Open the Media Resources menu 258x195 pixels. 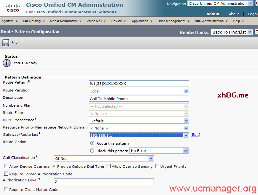pyautogui.click(x=66, y=21)
